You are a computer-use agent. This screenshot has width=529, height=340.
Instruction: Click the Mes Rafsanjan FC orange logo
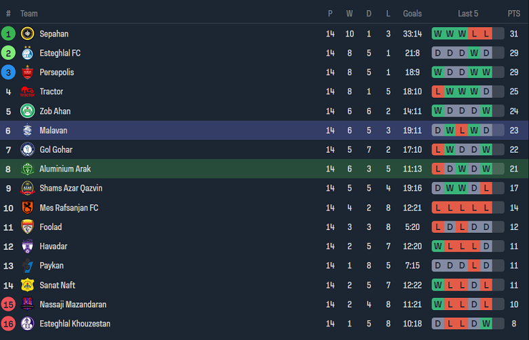[27, 208]
